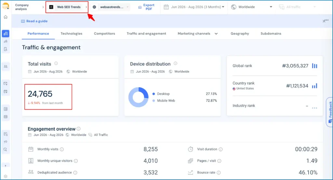
Task: Click the Web SEO Trends breadcrumb
Action: (x=69, y=7)
